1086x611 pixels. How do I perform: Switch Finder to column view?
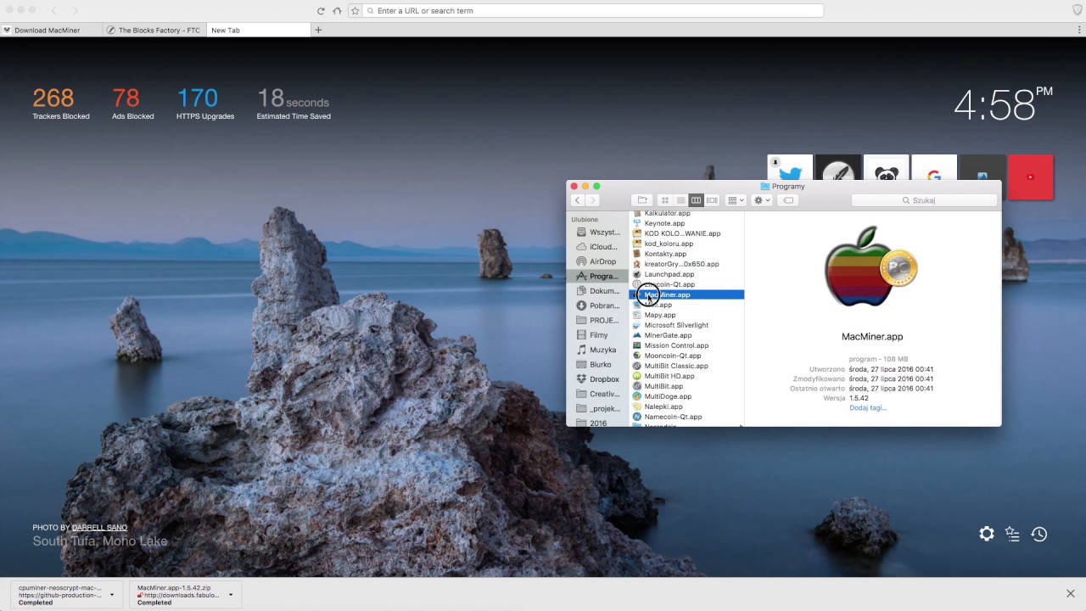coord(697,200)
